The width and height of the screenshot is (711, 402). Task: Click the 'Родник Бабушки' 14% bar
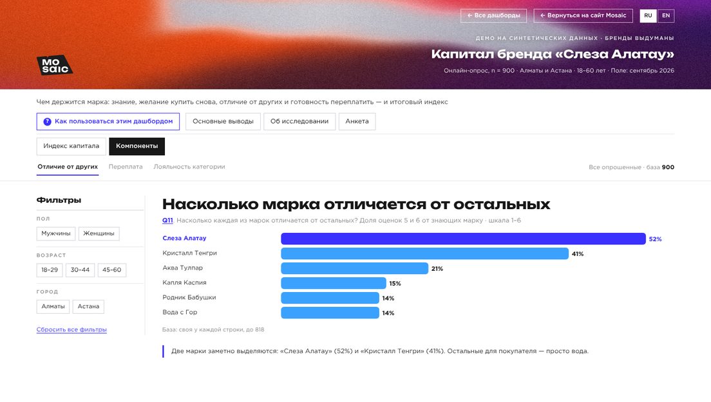click(330, 298)
